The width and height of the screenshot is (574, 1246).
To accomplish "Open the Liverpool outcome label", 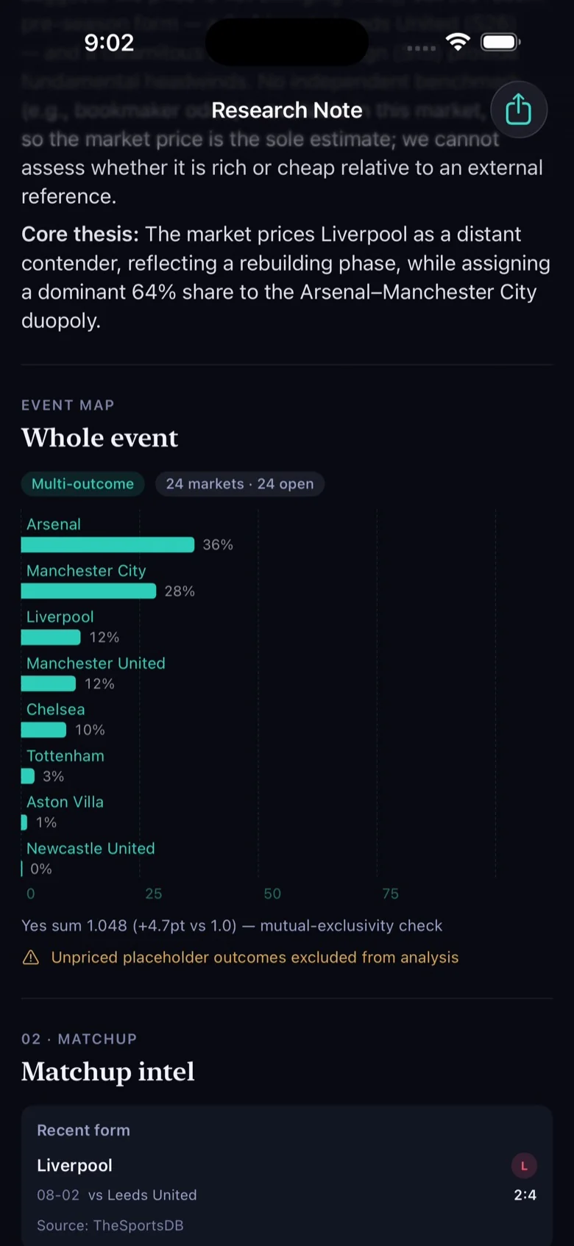I will [x=60, y=616].
